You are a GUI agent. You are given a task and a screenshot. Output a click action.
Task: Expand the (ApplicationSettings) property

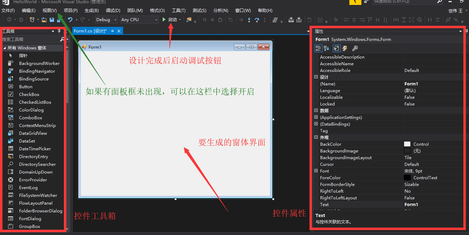[x=316, y=117]
